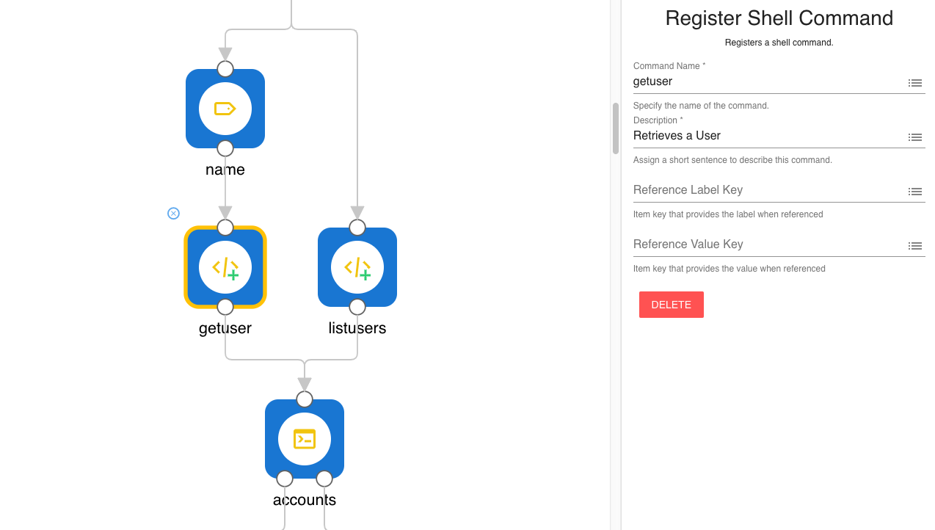Image resolution: width=935 pixels, height=530 pixels.
Task: Open the Command Name field options list
Action: [x=915, y=83]
